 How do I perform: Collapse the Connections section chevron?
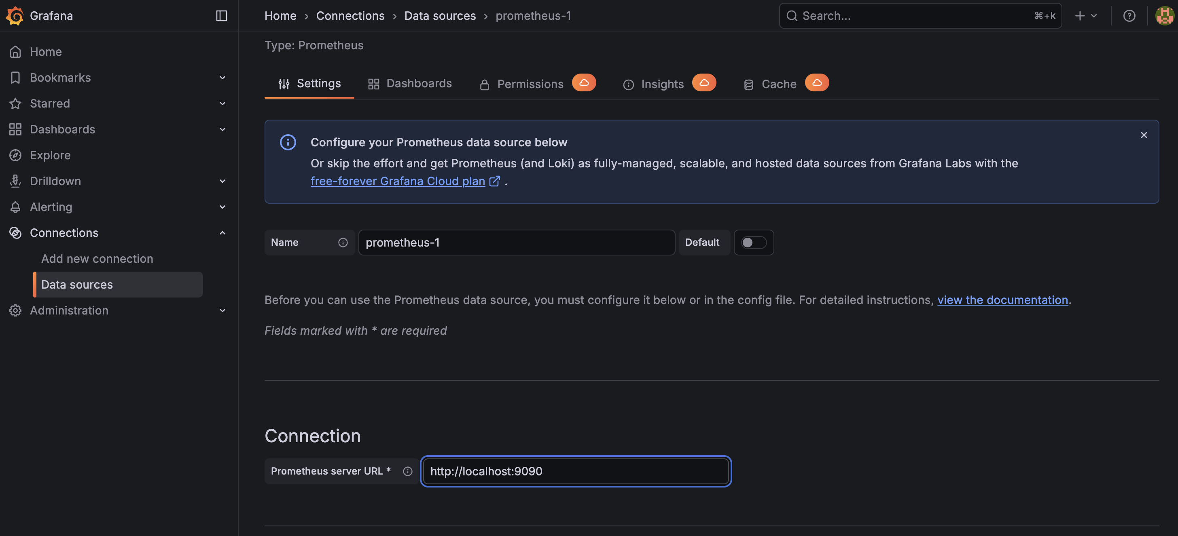223,233
